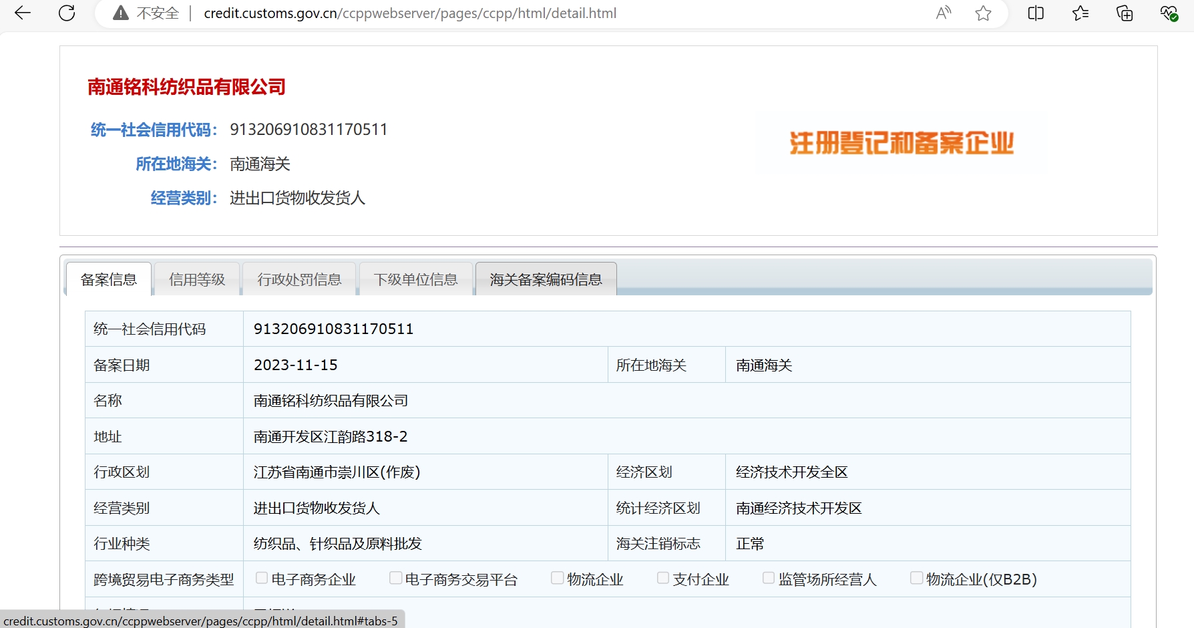Tick the 支付企业 checkbox
This screenshot has width=1194, height=628.
[663, 578]
